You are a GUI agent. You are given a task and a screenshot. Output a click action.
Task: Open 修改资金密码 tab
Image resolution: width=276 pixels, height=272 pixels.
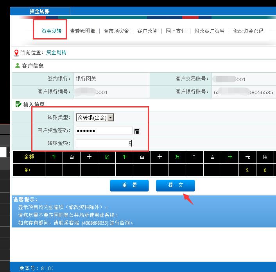248,31
